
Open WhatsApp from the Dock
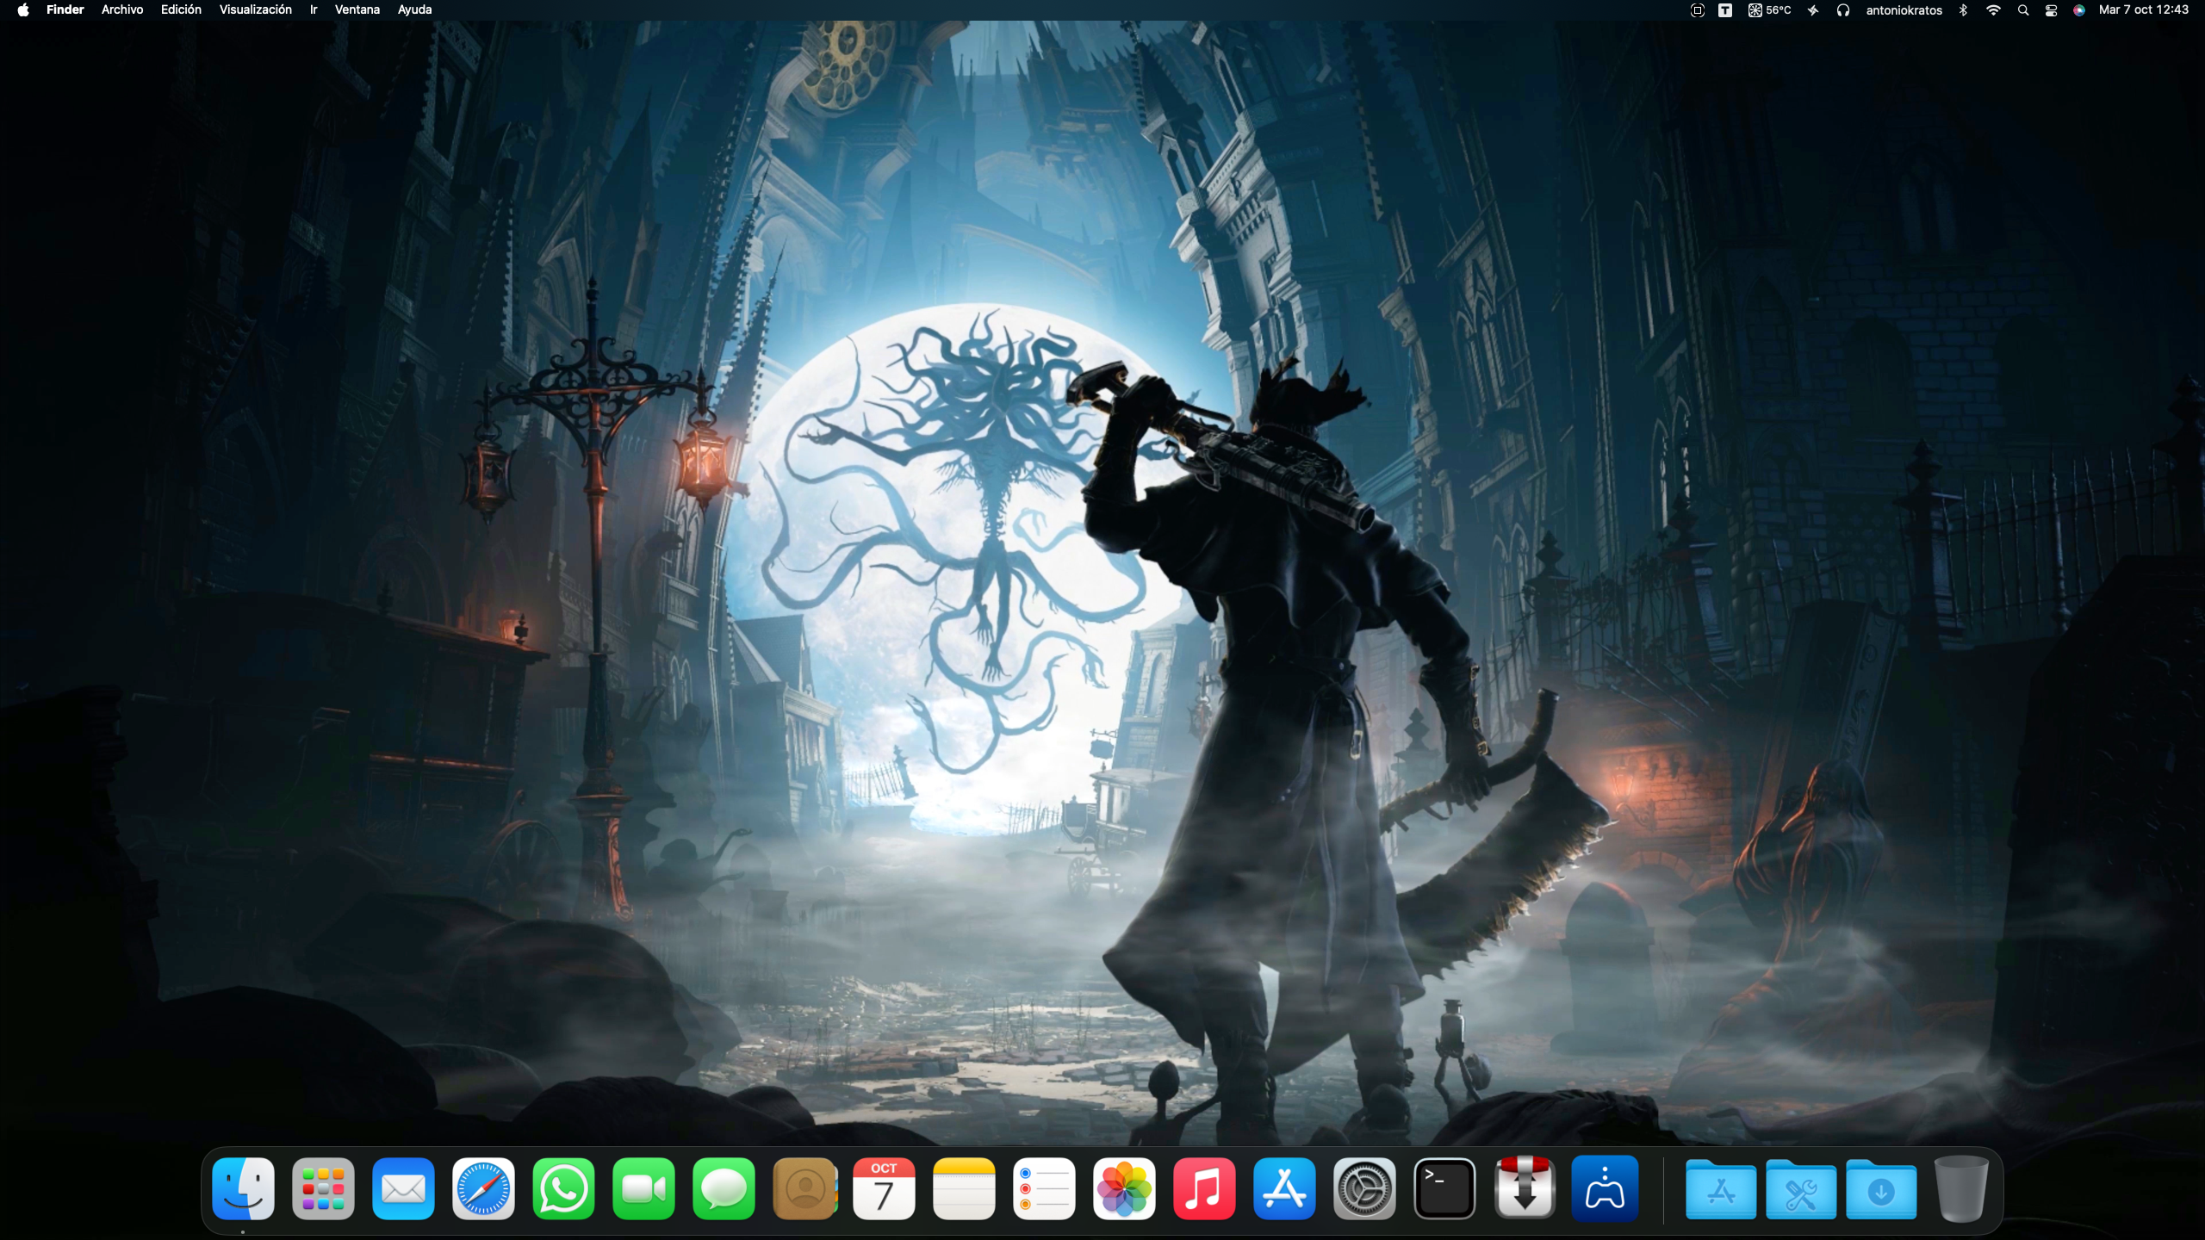pyautogui.click(x=563, y=1189)
